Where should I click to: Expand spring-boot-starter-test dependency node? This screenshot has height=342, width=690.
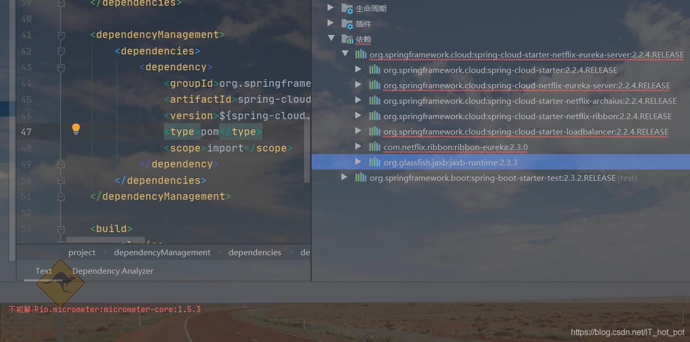point(344,177)
